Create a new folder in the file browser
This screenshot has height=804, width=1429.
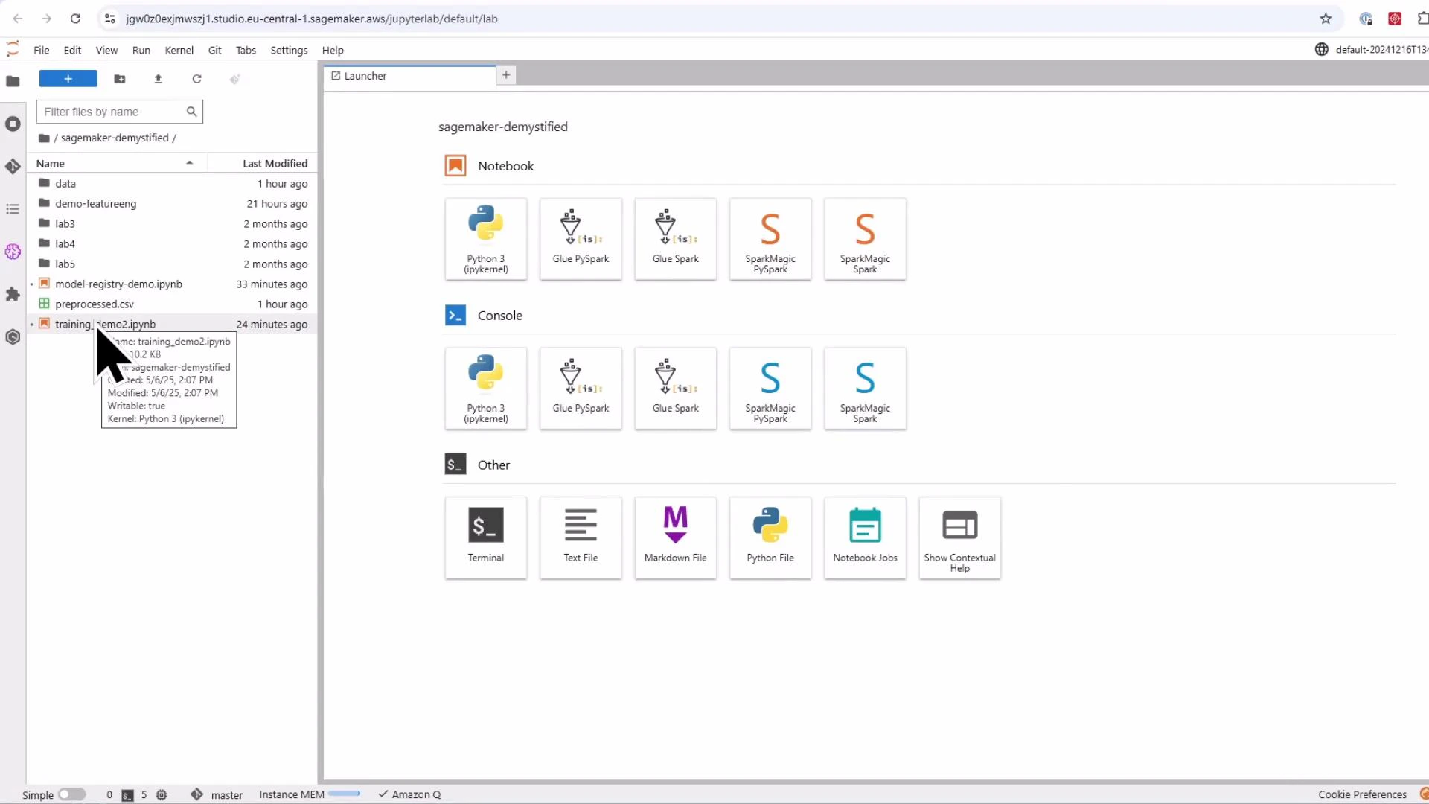click(120, 79)
